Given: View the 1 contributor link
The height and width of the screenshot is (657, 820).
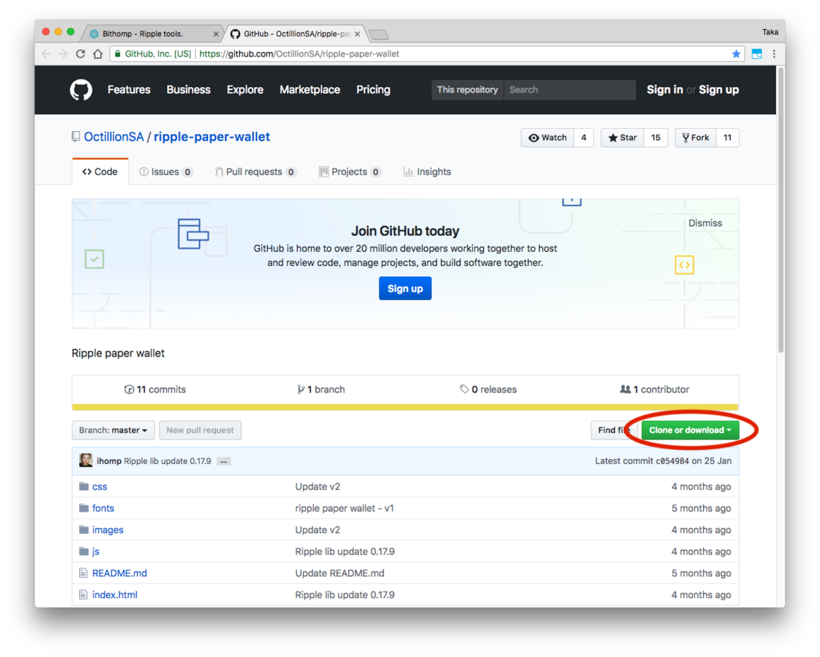Looking at the screenshot, I should tap(655, 390).
